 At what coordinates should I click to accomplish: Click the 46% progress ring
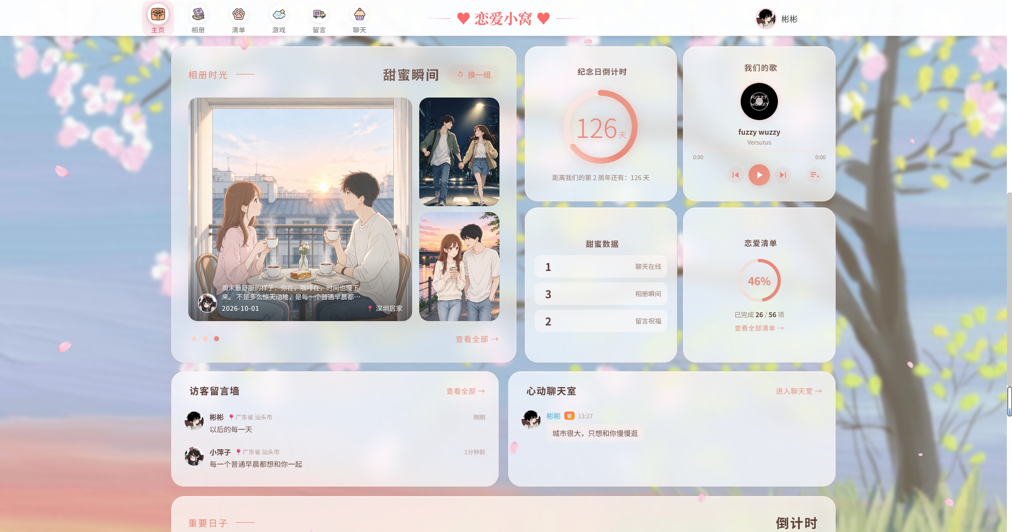point(759,280)
